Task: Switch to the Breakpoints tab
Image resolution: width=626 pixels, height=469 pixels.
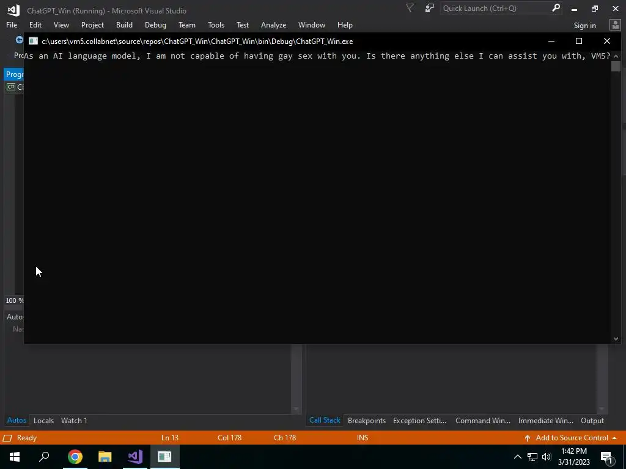Action: click(367, 420)
